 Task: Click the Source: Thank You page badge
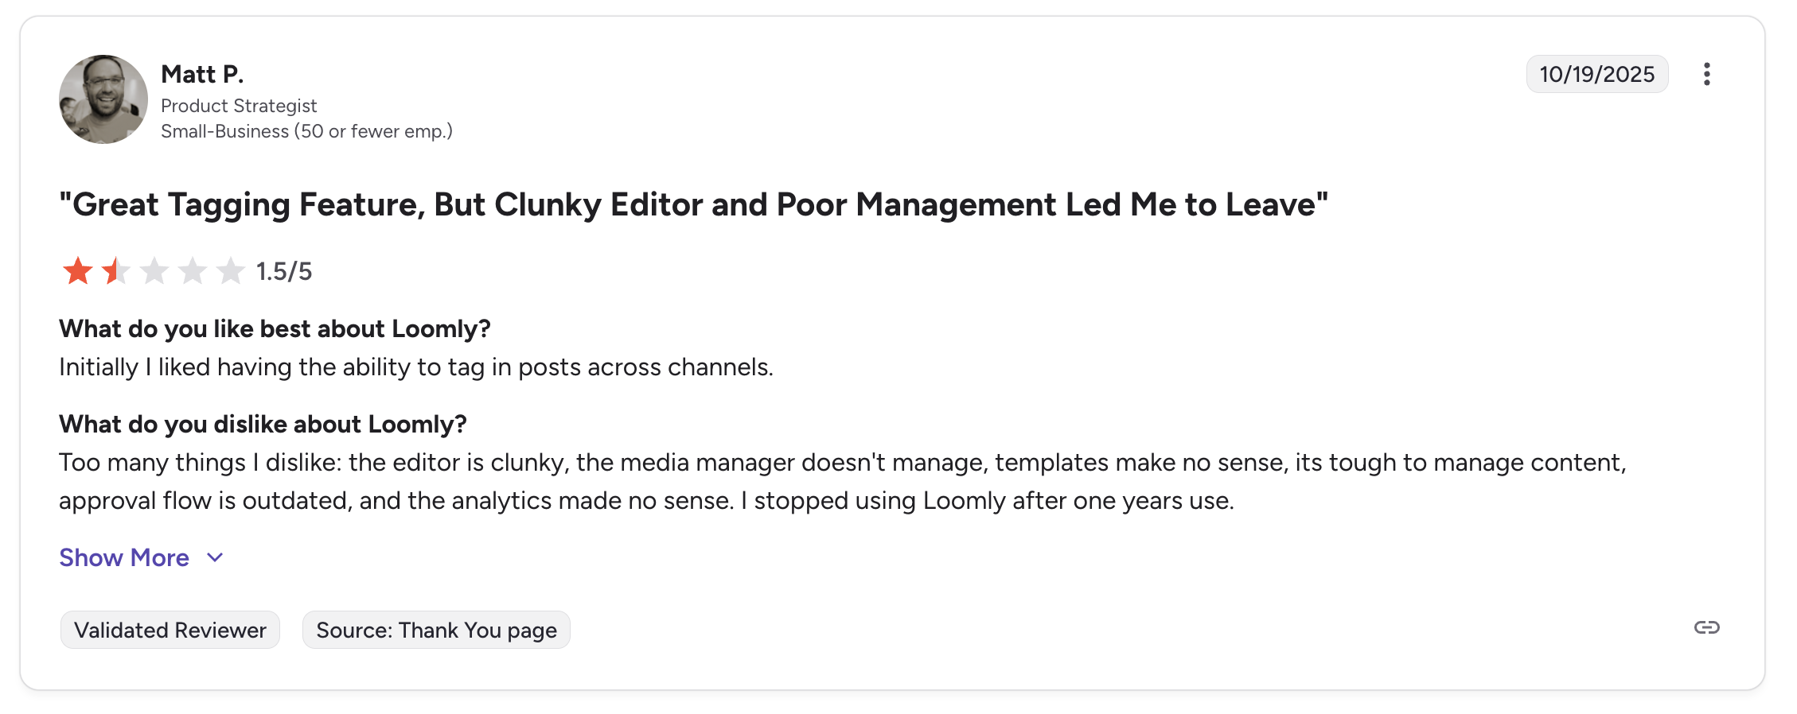[x=436, y=630]
